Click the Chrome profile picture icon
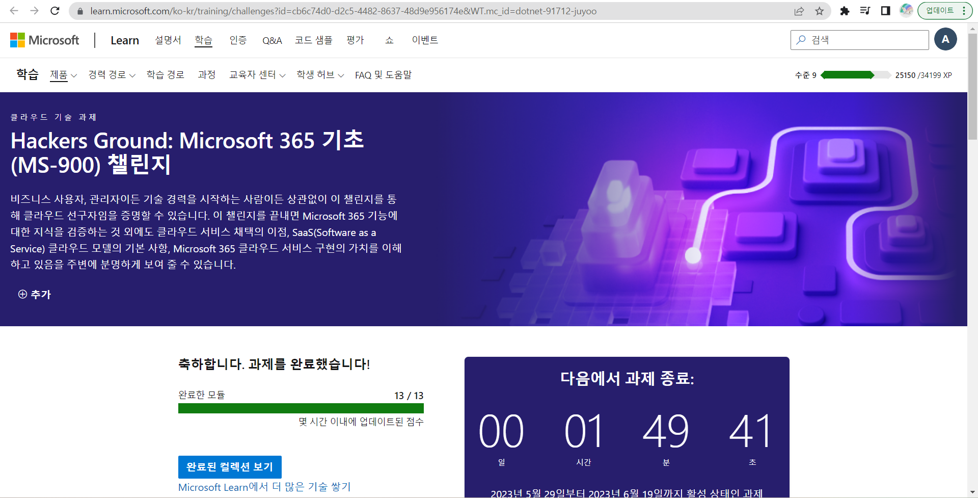Image resolution: width=978 pixels, height=498 pixels. [x=906, y=11]
